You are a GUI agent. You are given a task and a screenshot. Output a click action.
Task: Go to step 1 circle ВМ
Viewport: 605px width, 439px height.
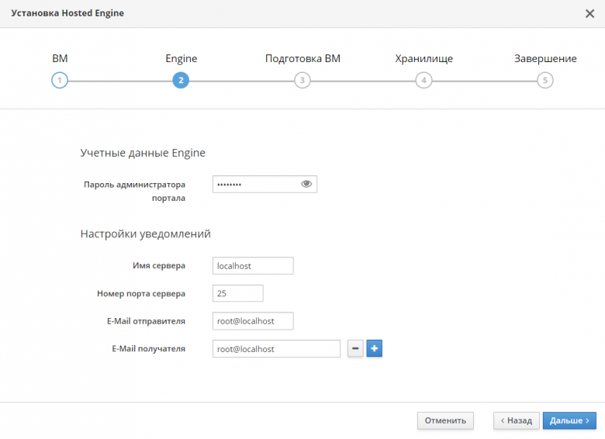pyautogui.click(x=60, y=80)
